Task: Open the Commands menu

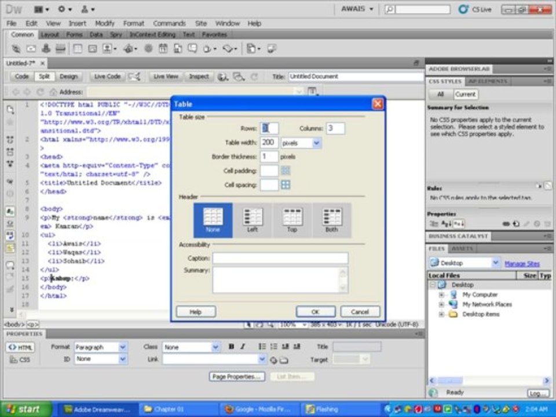Action: coord(169,23)
